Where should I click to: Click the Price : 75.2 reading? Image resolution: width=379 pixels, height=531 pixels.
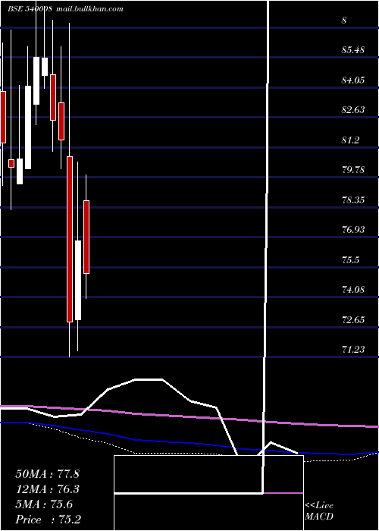point(48,520)
